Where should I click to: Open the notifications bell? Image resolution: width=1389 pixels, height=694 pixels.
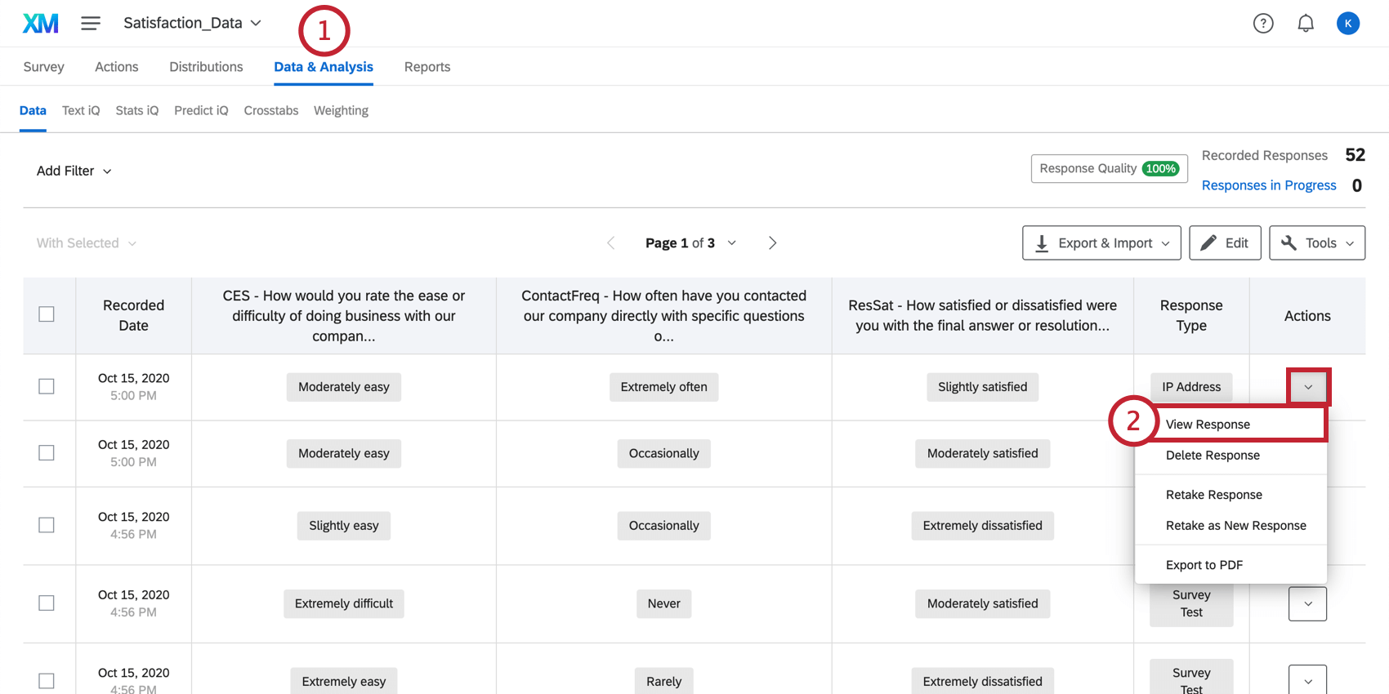pyautogui.click(x=1306, y=24)
